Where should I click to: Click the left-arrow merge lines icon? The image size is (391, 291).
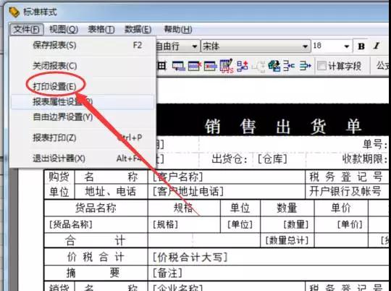tap(289, 67)
